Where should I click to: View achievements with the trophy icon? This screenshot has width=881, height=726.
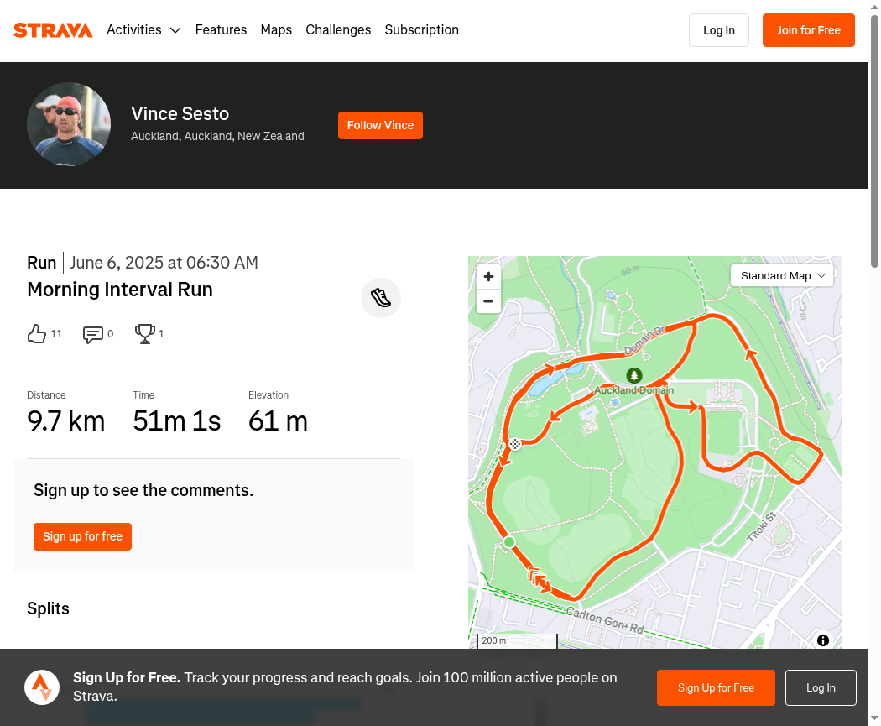click(144, 334)
